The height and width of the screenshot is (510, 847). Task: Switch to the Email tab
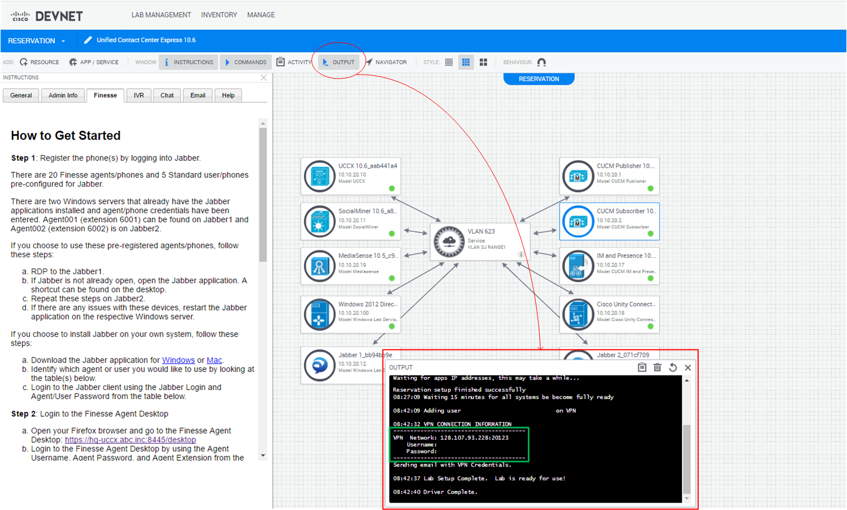198,95
